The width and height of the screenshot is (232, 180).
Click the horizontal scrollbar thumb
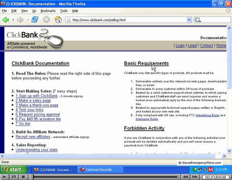[110, 156]
